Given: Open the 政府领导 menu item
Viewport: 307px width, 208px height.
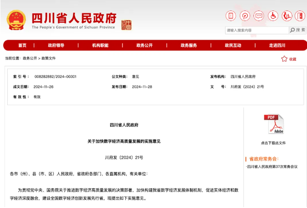Looking at the screenshot, I should tap(56, 45).
